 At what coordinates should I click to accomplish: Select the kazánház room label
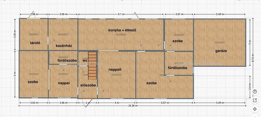[64, 46]
